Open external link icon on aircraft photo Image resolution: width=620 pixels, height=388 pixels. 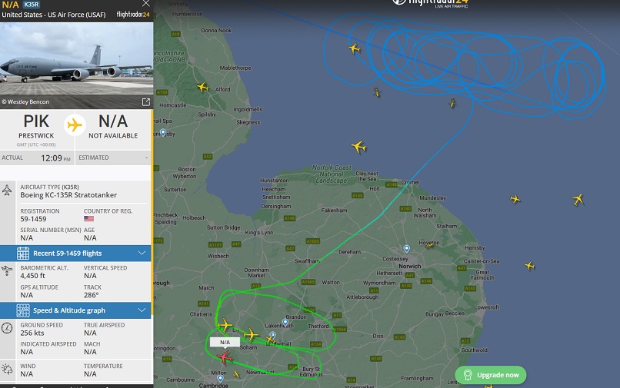tap(146, 102)
